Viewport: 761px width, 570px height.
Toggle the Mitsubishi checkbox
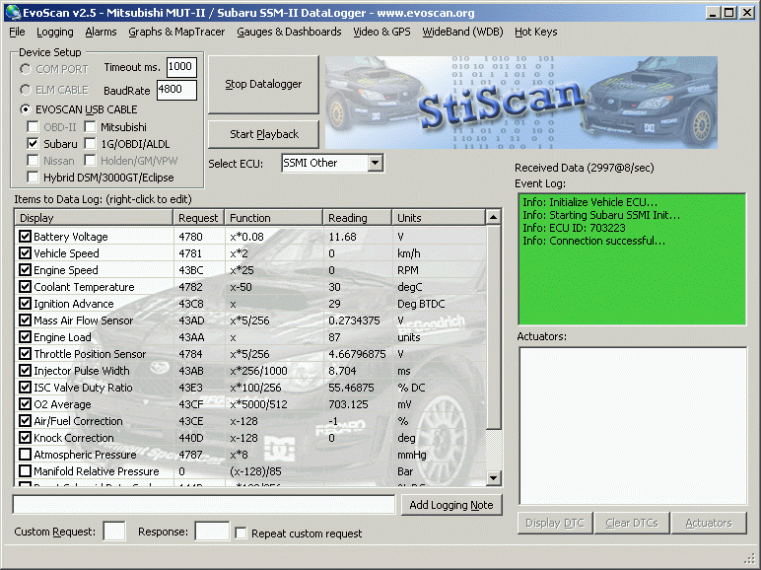tap(90, 126)
